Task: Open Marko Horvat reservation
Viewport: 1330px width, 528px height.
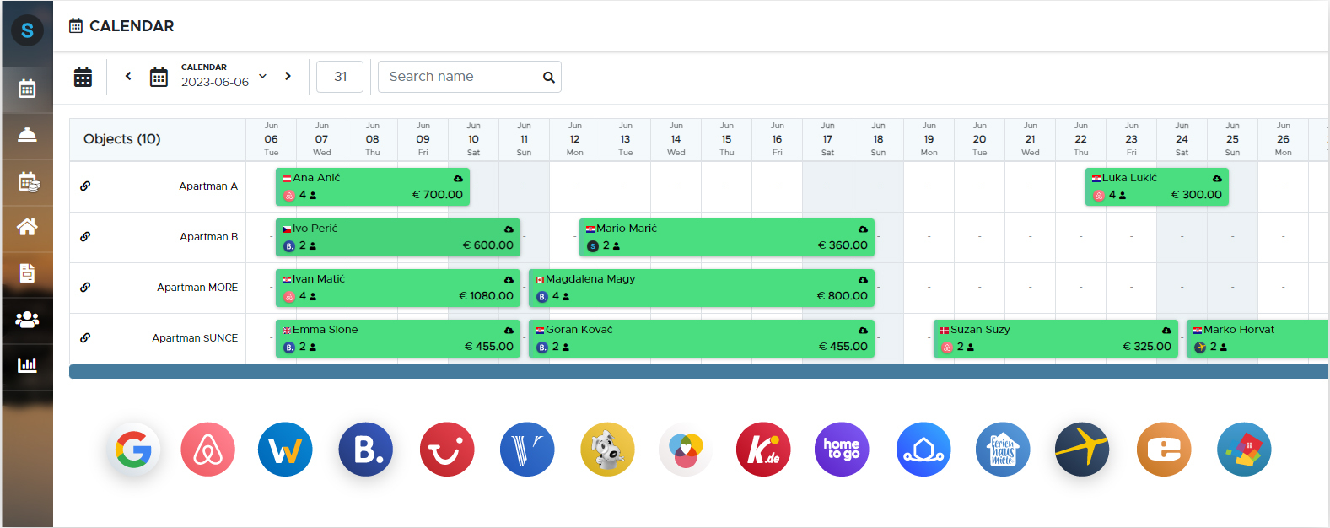Action: (x=1257, y=338)
